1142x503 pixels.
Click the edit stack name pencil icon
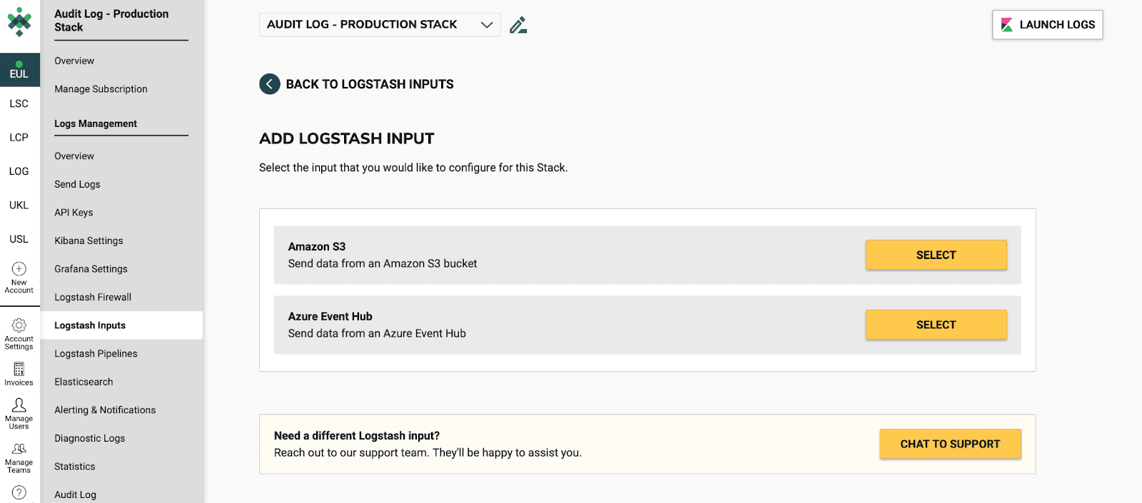518,25
